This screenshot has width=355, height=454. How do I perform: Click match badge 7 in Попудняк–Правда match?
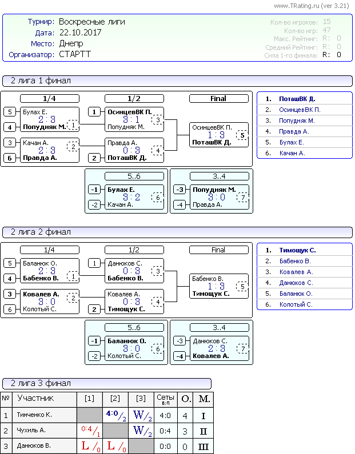(x=244, y=197)
